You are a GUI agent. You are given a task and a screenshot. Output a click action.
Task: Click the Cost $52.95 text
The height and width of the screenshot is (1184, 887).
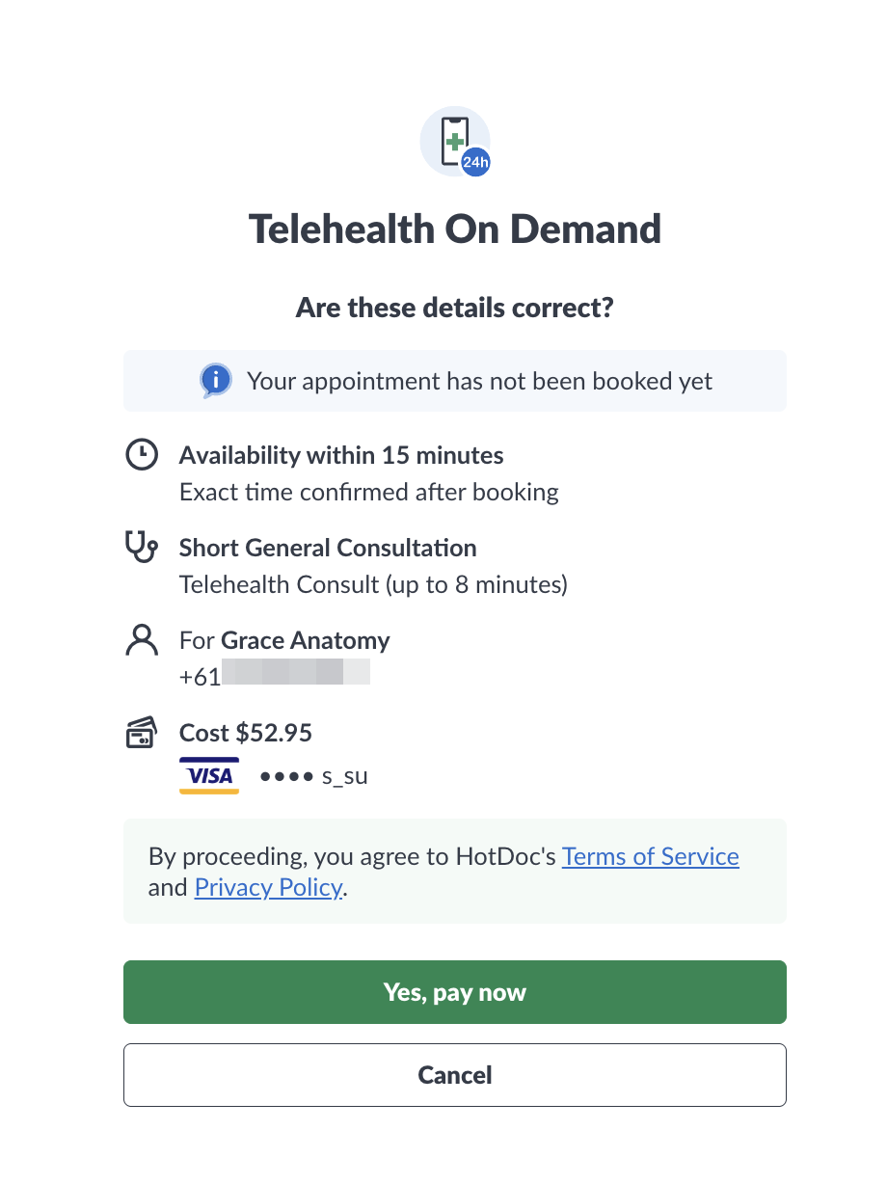pos(245,733)
